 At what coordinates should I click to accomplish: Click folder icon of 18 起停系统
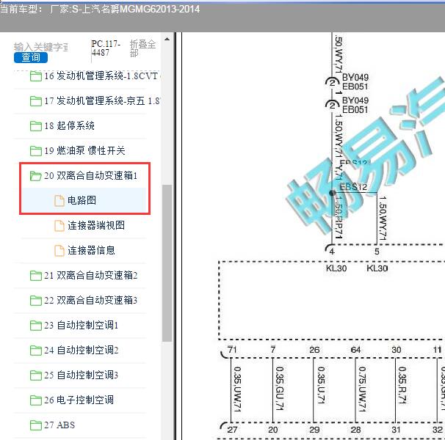click(x=35, y=126)
